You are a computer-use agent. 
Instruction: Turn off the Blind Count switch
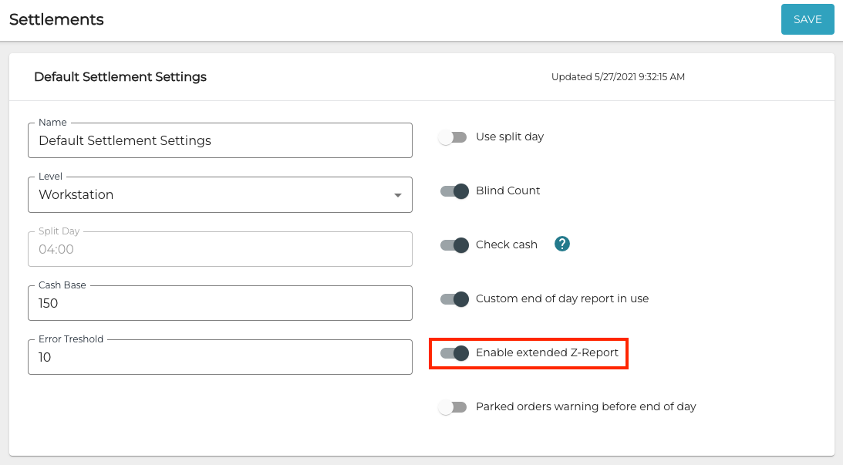tap(454, 191)
